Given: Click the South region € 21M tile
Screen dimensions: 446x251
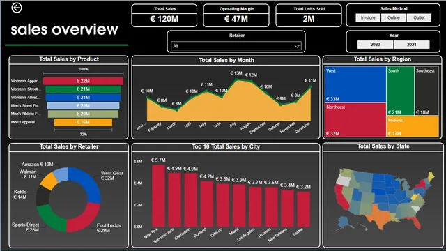Looking at the screenshot, I should [400, 91].
